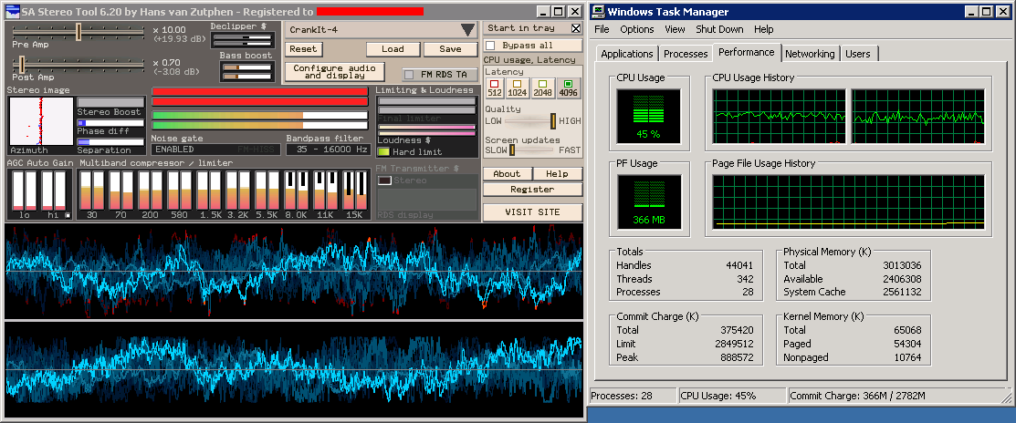
Task: Click the Pre Amp slider handle
Action: (x=79, y=32)
